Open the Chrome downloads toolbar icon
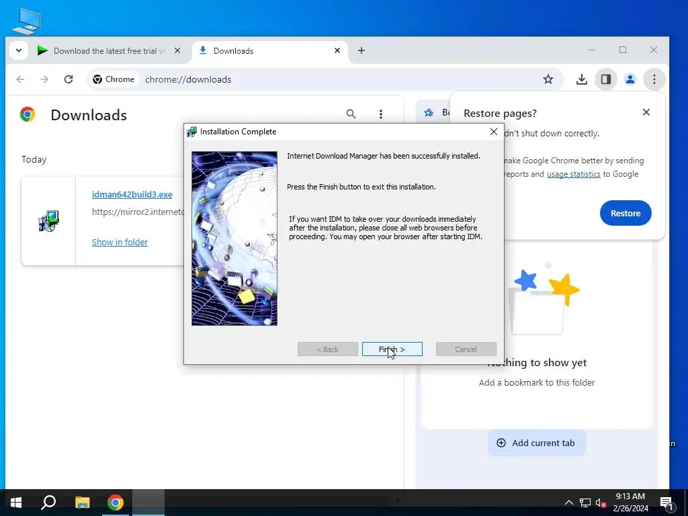Viewport: 688px width, 516px height. (x=581, y=79)
